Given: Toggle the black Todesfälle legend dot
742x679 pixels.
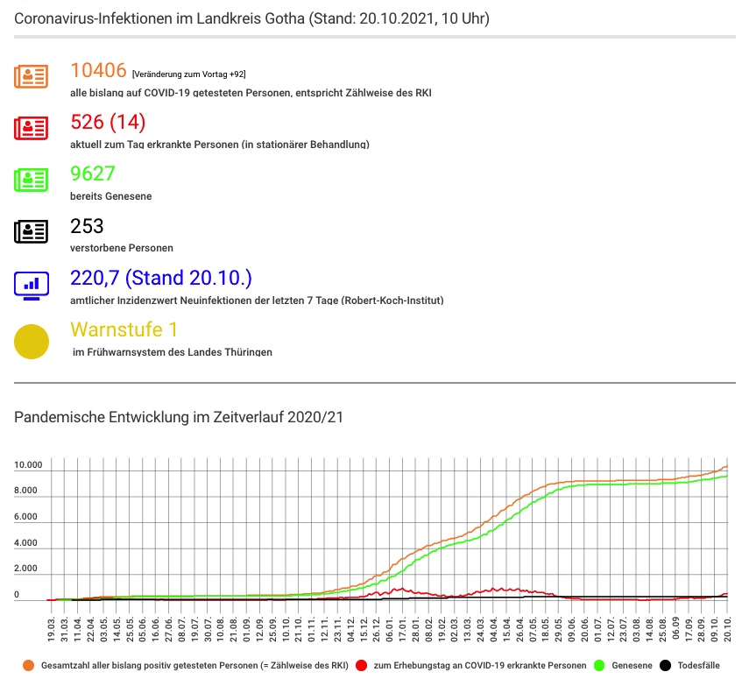Looking at the screenshot, I should click(x=665, y=665).
